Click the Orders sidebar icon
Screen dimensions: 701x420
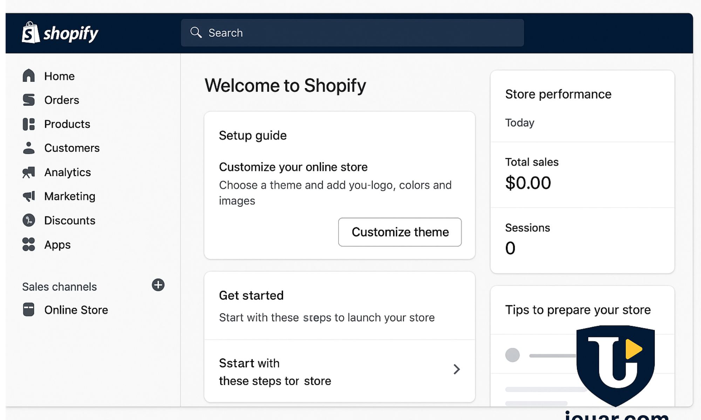29,100
